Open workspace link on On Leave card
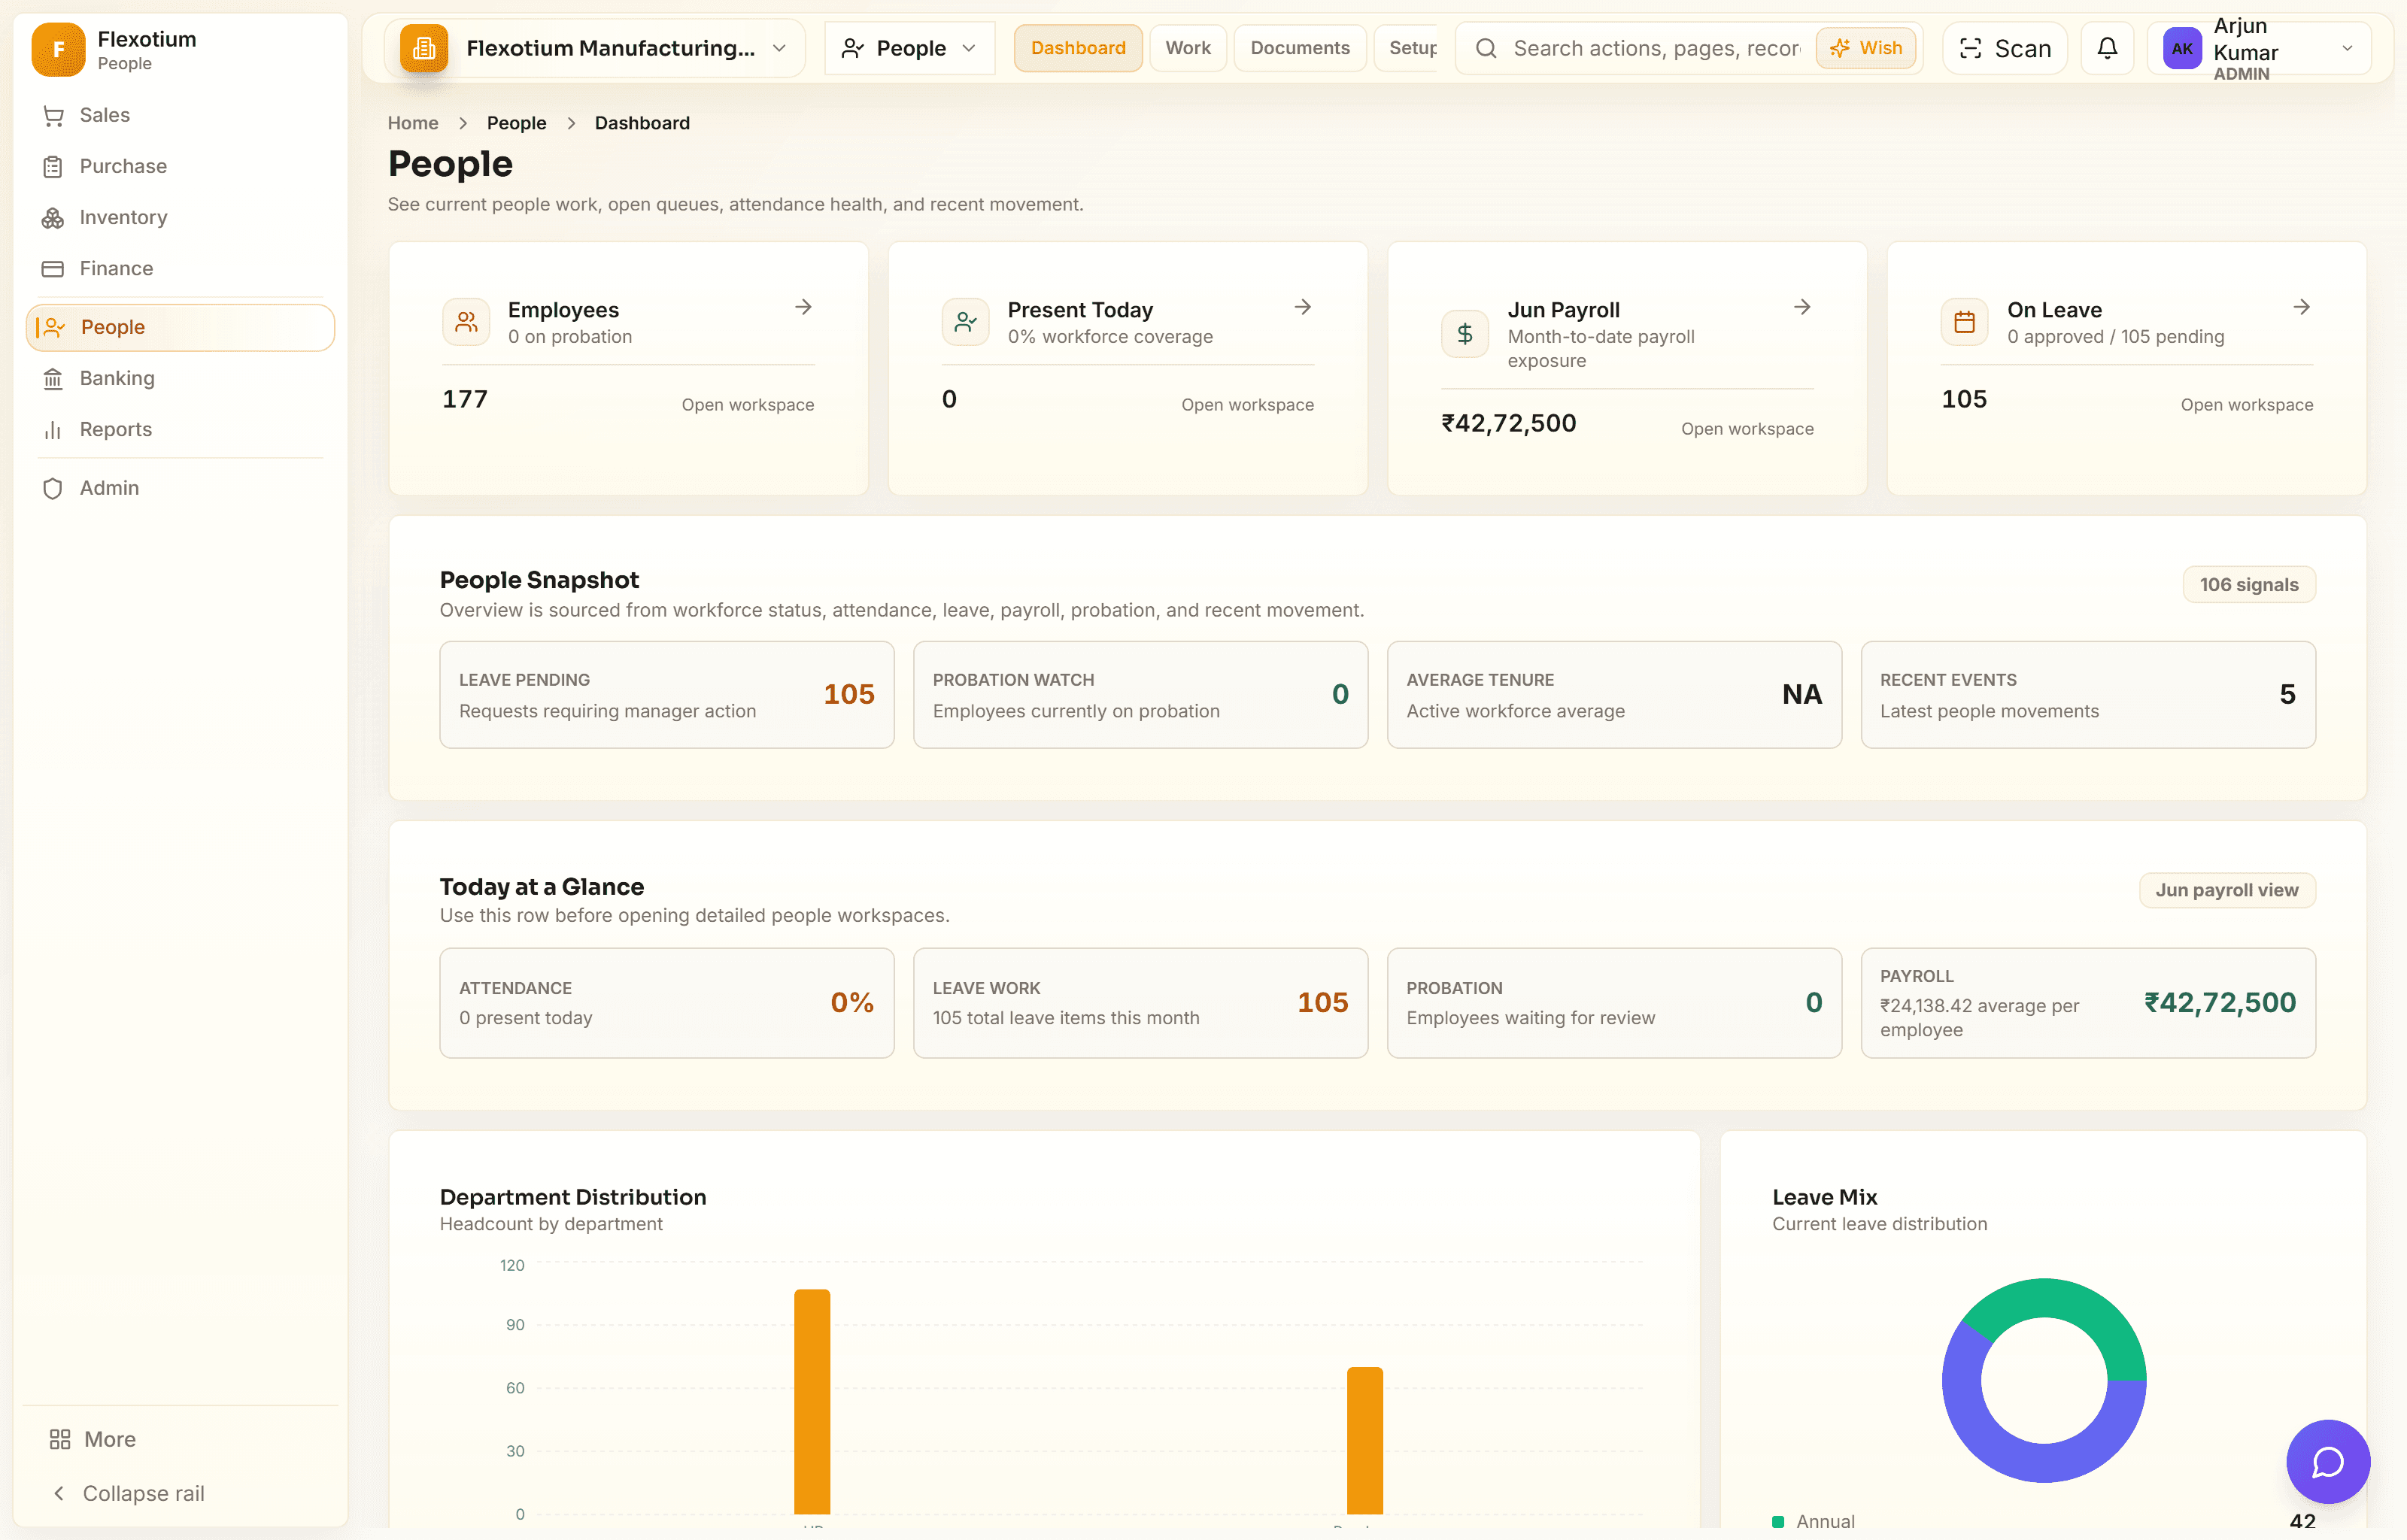The image size is (2407, 1540). point(2246,405)
